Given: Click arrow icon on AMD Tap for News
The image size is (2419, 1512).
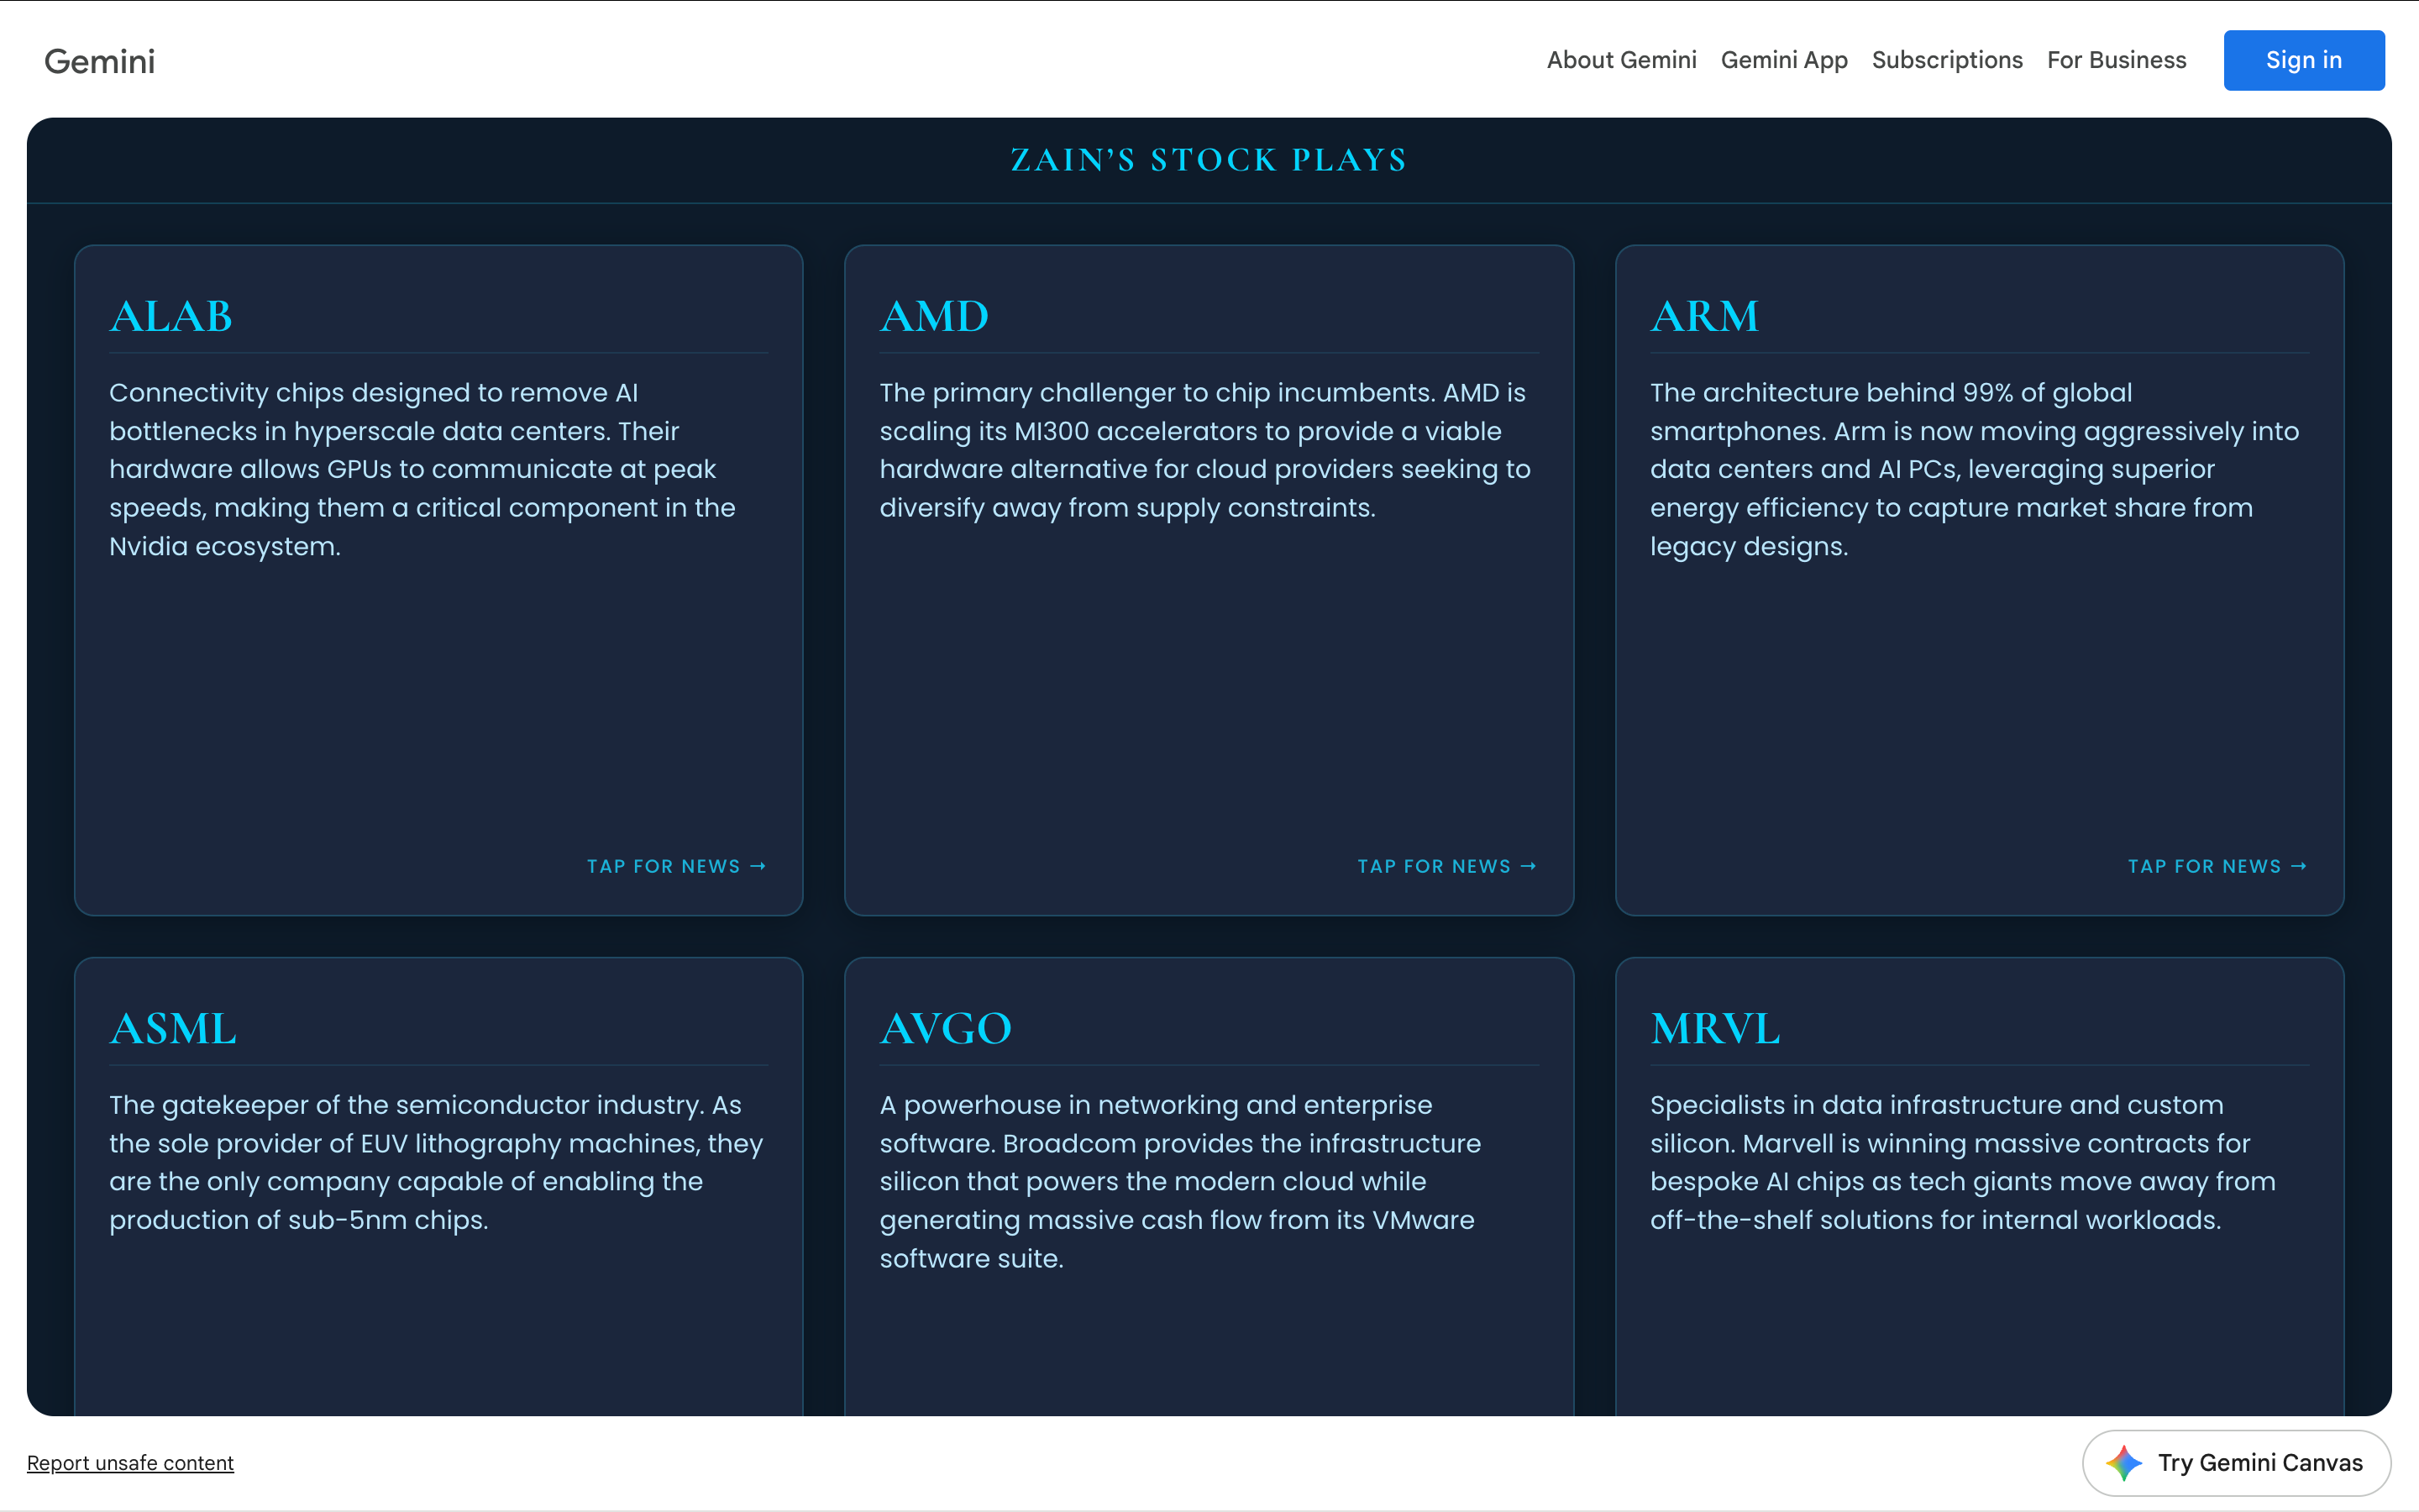Looking at the screenshot, I should (1529, 866).
